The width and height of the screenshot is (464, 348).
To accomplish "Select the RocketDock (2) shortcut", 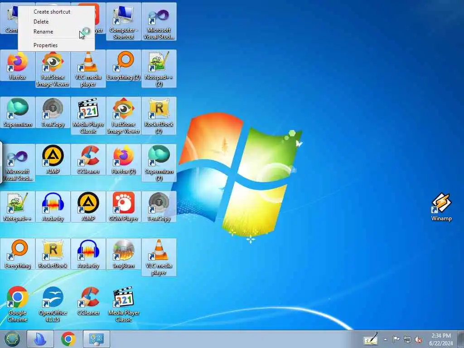I will click(159, 116).
